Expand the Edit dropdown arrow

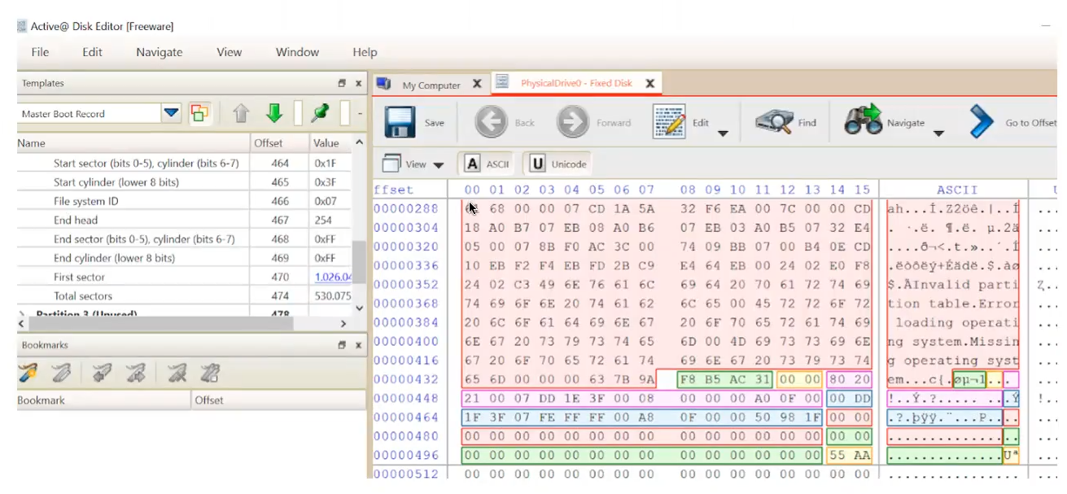(722, 133)
